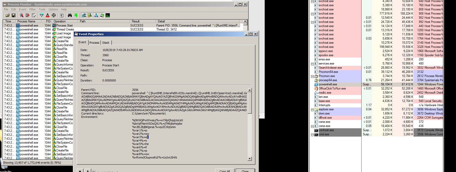Click the Result column header
Screen dimensions: 456x172
[143, 21]
